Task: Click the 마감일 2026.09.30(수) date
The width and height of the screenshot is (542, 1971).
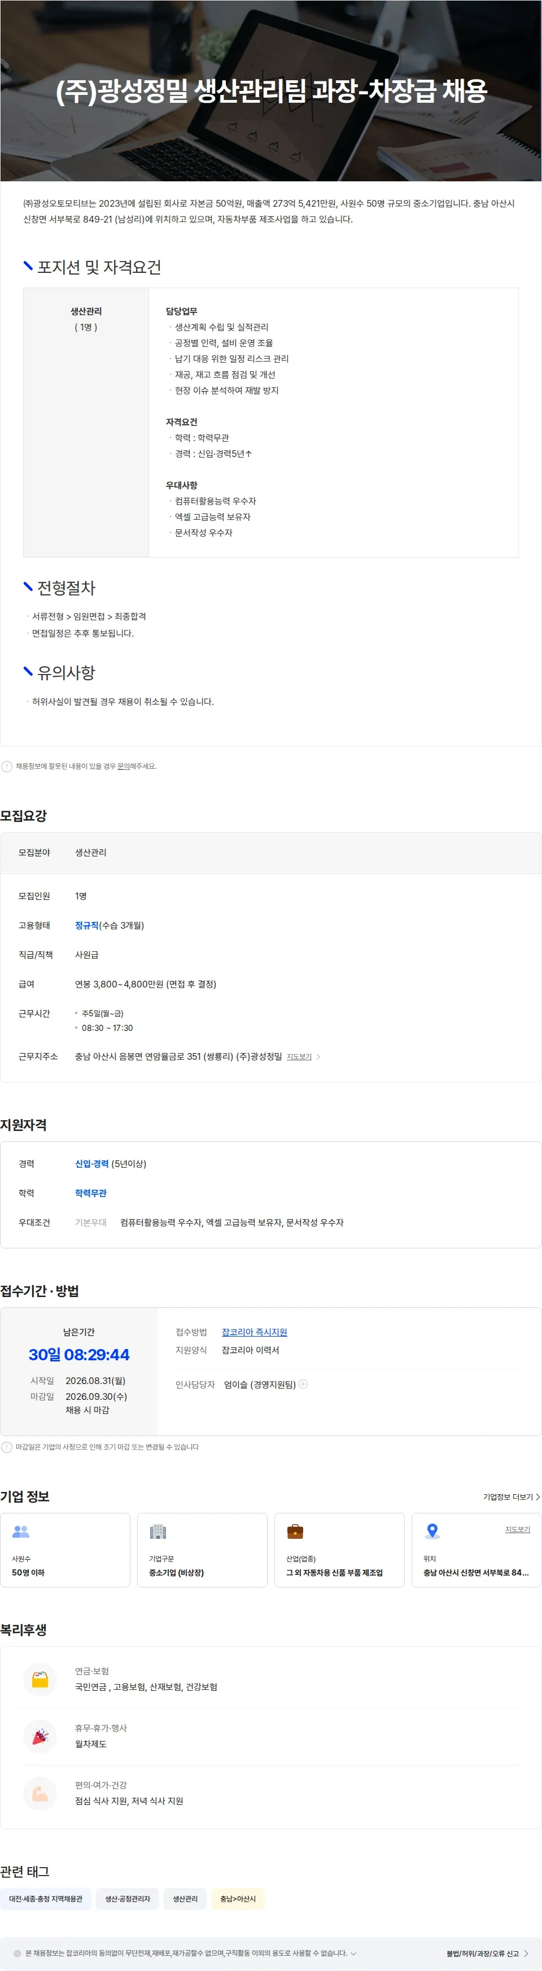Action: point(97,1396)
